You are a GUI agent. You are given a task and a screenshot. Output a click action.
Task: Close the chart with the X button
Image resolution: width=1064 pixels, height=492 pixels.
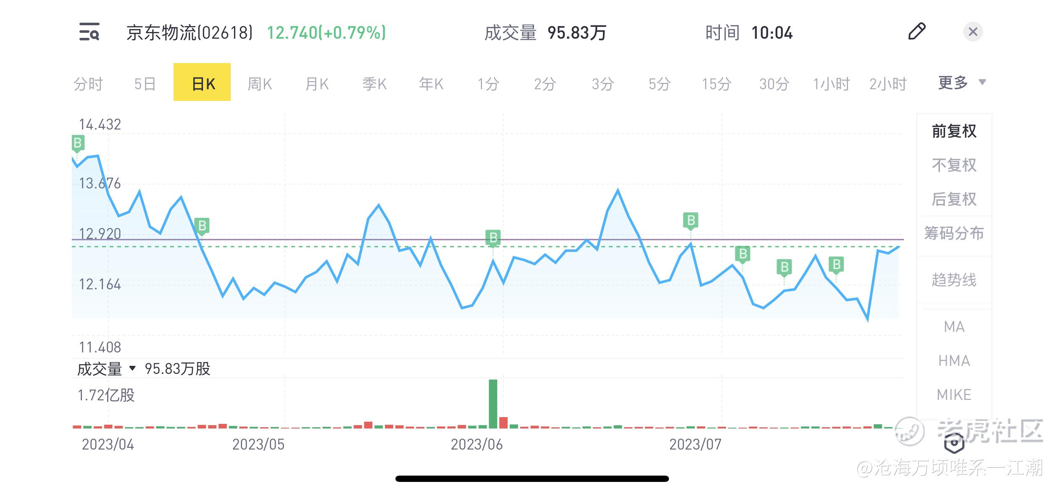[973, 32]
